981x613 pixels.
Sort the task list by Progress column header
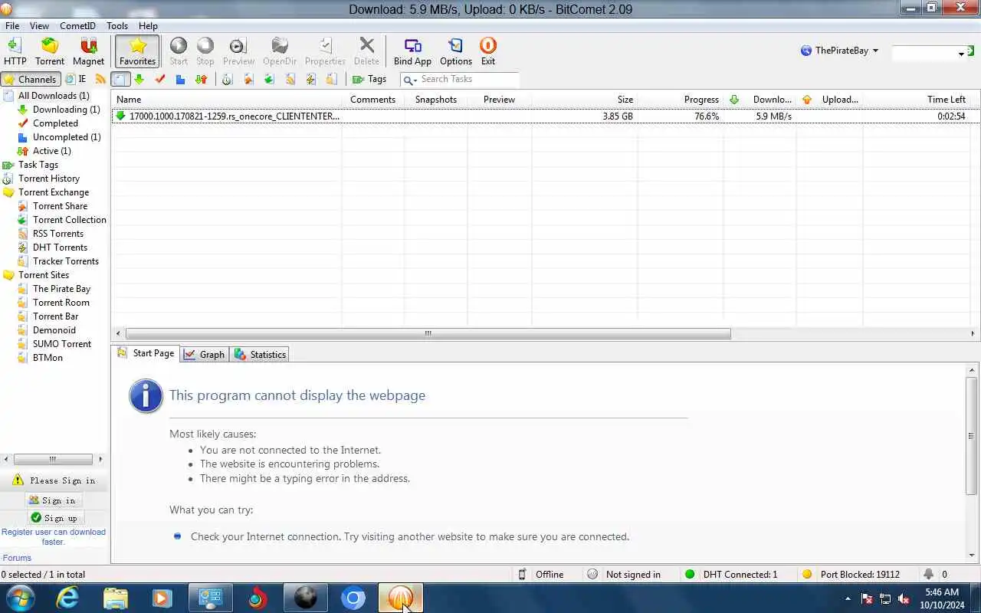point(701,100)
